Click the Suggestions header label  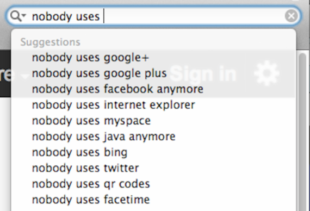click(x=50, y=42)
